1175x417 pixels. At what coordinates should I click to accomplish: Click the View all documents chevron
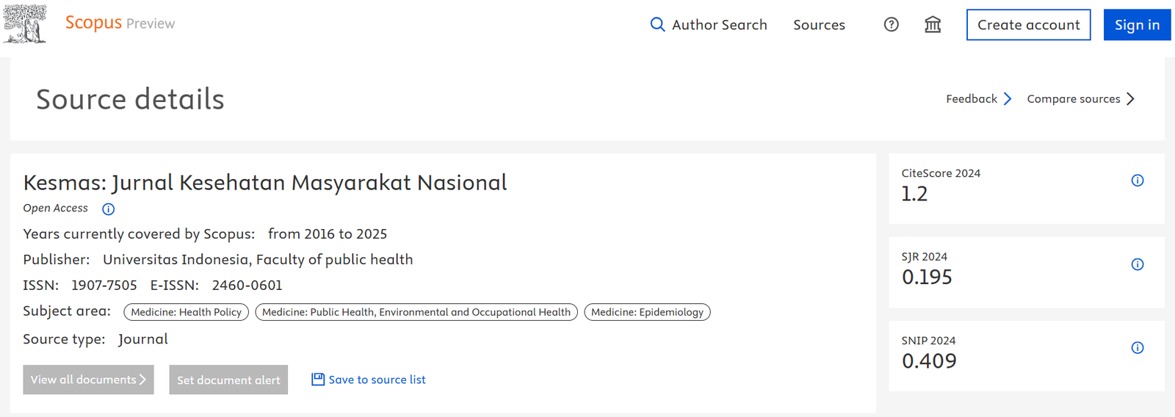coord(142,380)
